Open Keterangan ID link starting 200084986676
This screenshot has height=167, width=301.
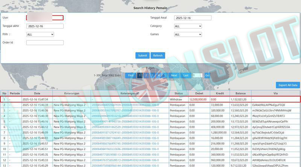click(125, 144)
